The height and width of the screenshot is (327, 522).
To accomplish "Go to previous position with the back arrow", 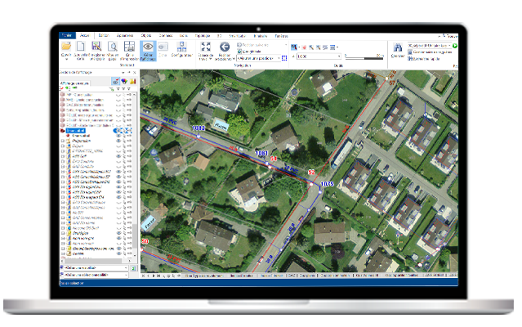I will [x=225, y=47].
